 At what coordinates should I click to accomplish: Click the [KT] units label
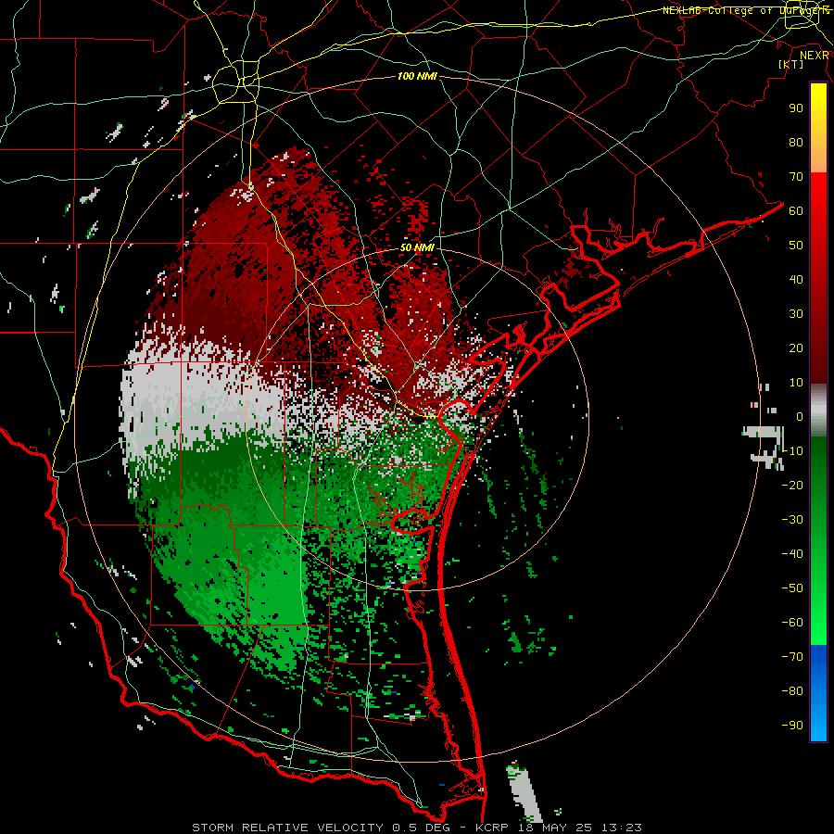click(791, 64)
